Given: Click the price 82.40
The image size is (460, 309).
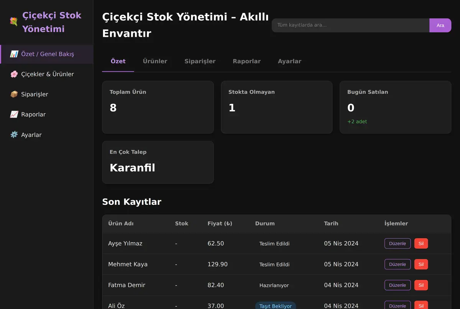Looking at the screenshot, I should pos(216,285).
